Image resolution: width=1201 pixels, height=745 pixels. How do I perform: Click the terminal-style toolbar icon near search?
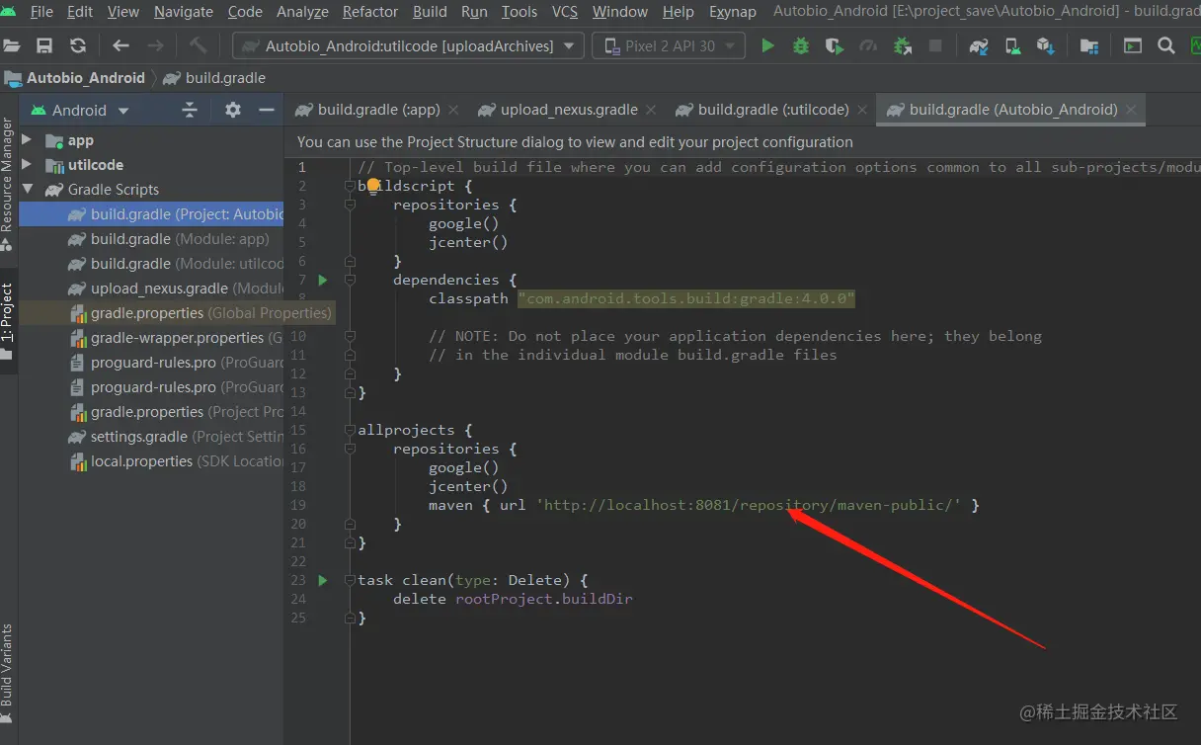pos(1133,45)
